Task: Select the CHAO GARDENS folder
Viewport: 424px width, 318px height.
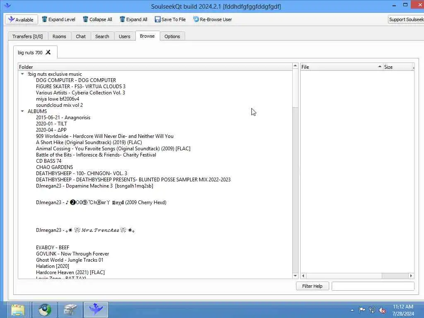Action: [x=54, y=167]
